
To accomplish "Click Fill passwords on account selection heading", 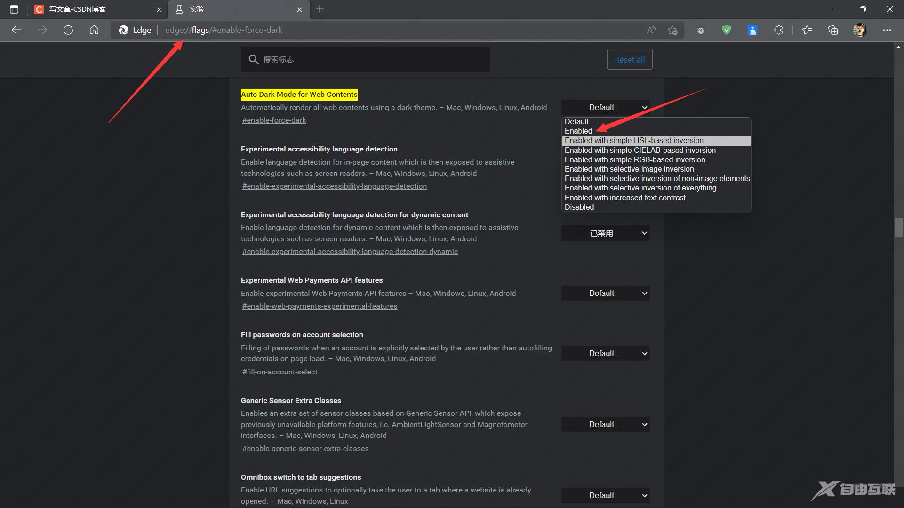I will tap(302, 335).
